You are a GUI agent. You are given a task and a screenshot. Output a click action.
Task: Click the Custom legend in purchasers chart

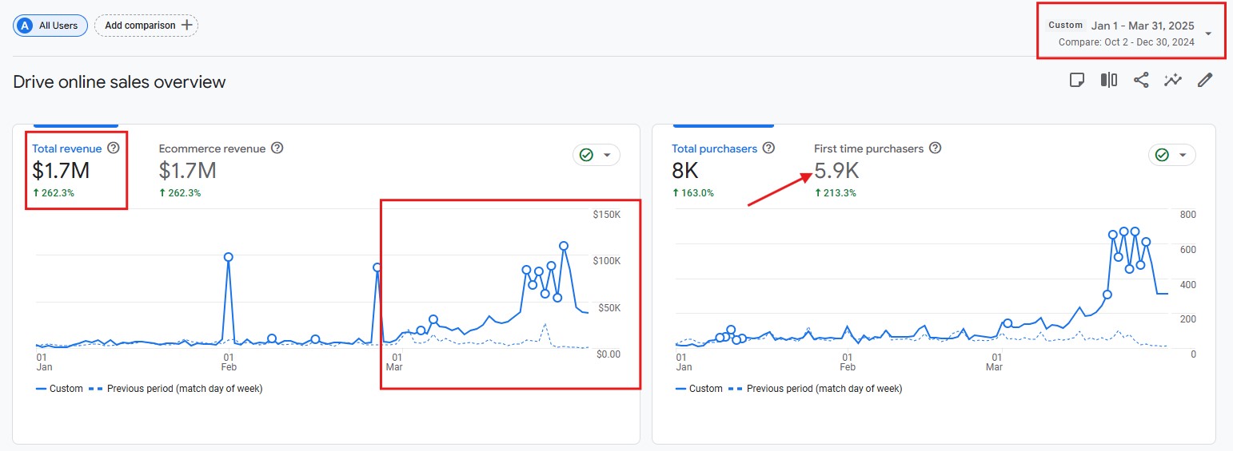[699, 389]
